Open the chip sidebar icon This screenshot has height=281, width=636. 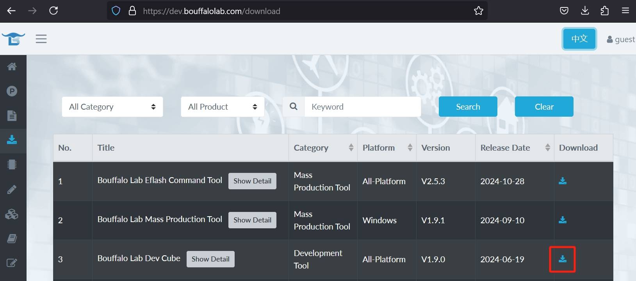12,164
